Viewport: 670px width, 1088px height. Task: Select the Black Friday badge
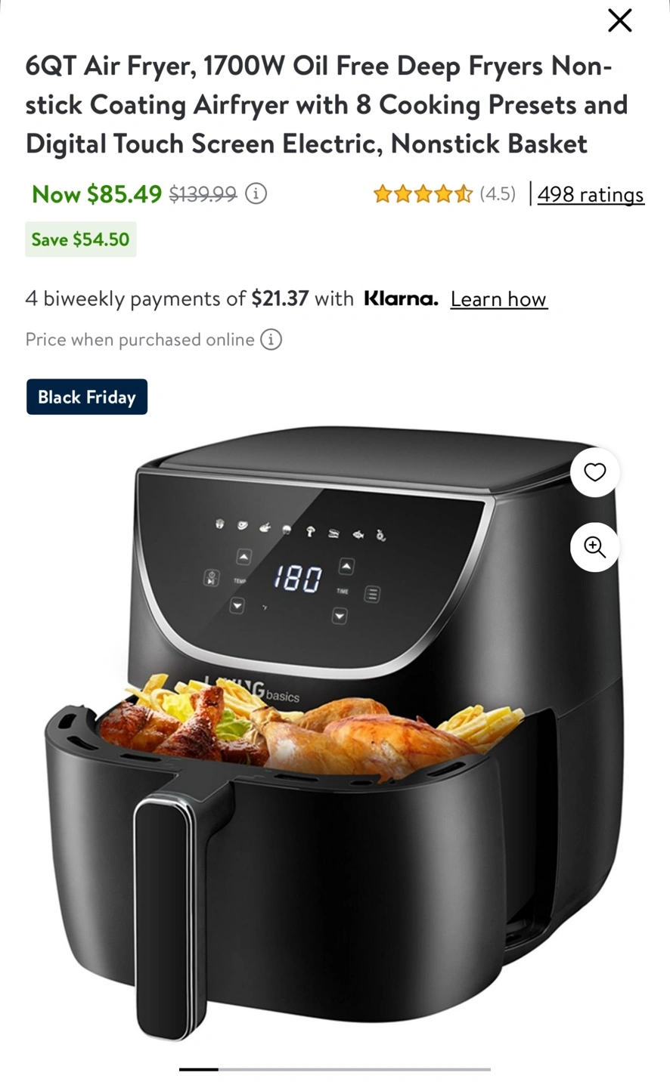point(87,397)
